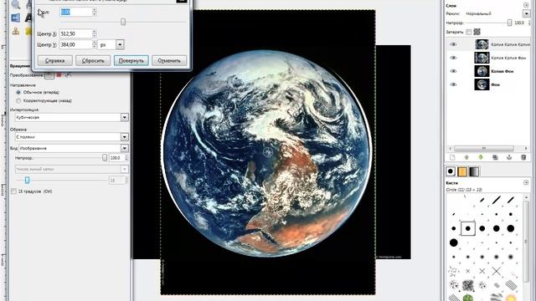536x301 pixels.
Task: Click Центр Y spinner arrows
Action: tap(95, 44)
